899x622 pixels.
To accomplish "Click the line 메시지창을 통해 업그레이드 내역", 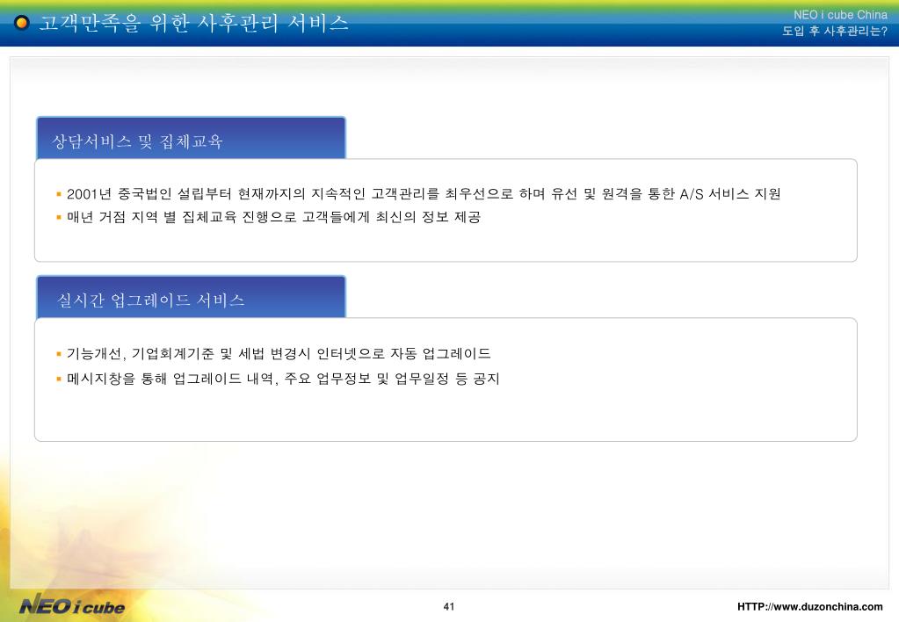I will pos(283,379).
